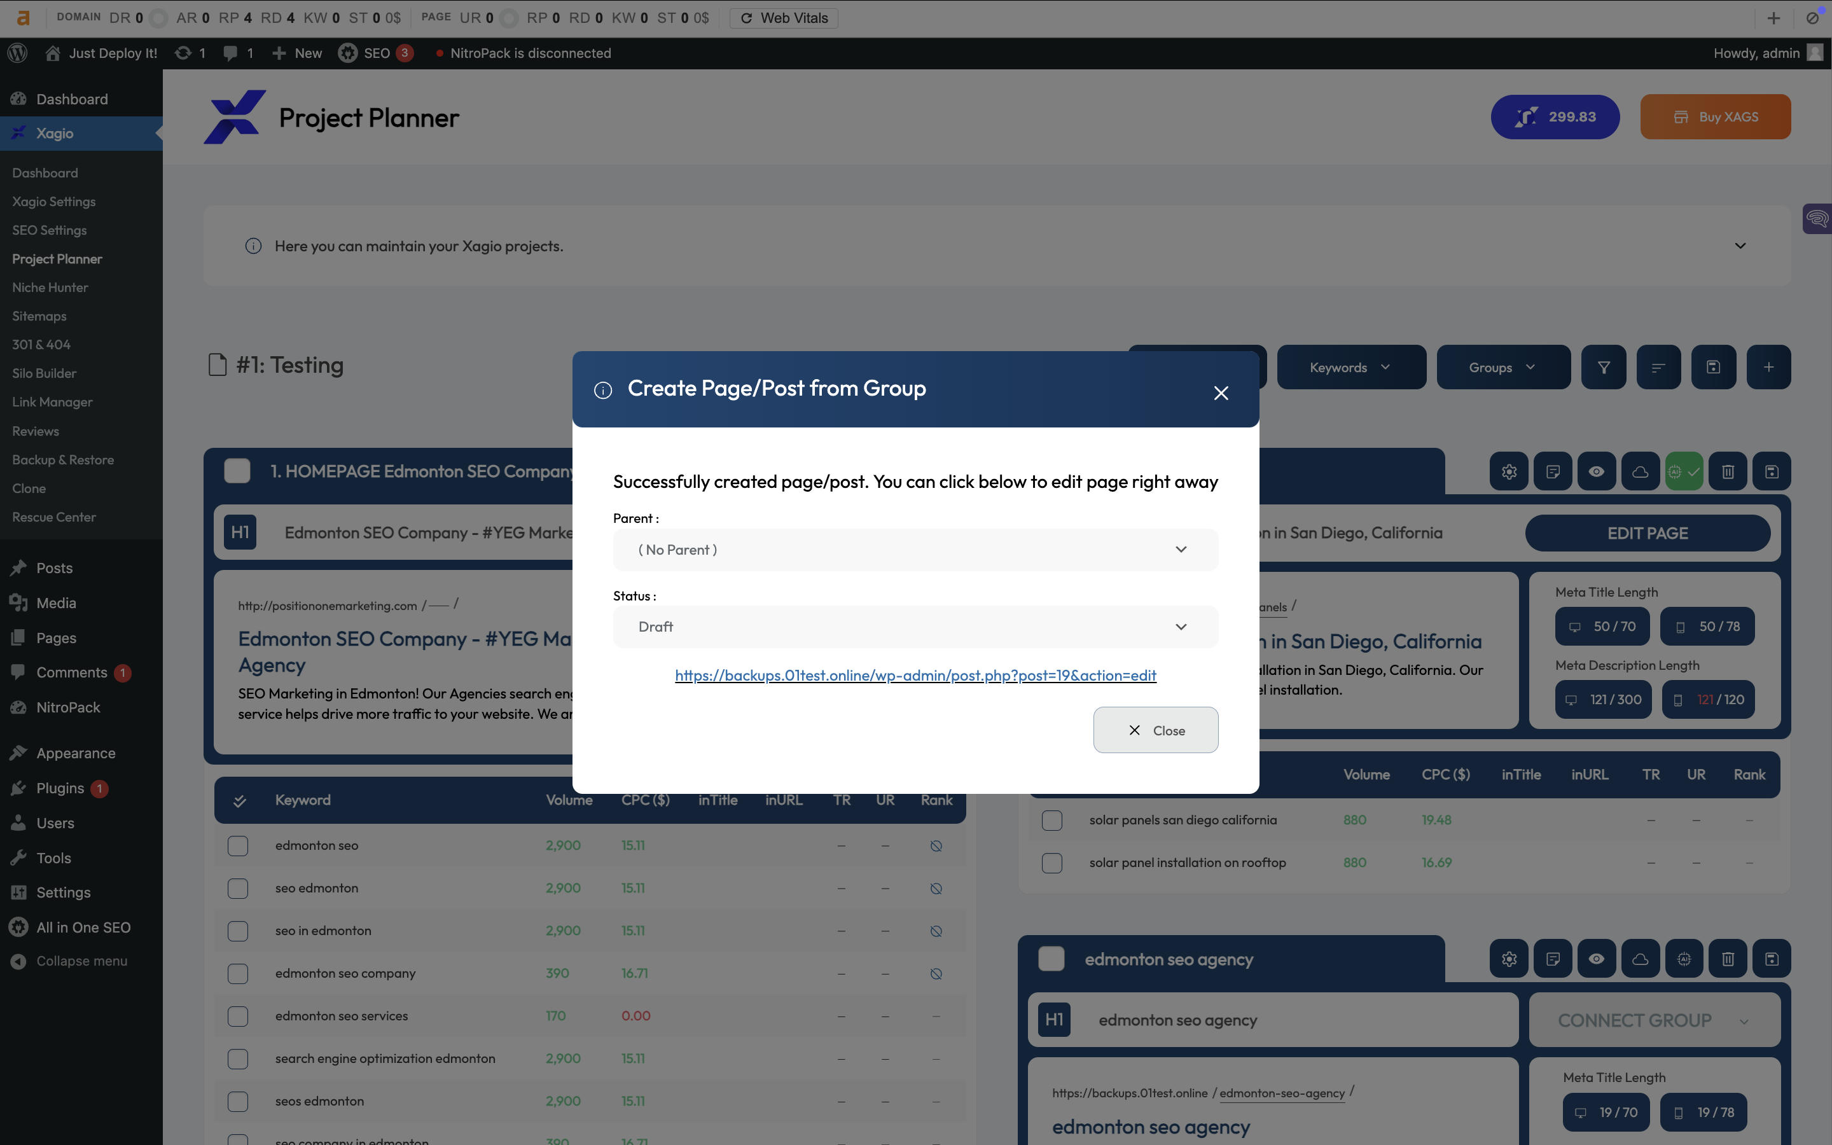Open settings gear for San Diego group
Viewport: 1832px width, 1145px height.
pos(1509,472)
